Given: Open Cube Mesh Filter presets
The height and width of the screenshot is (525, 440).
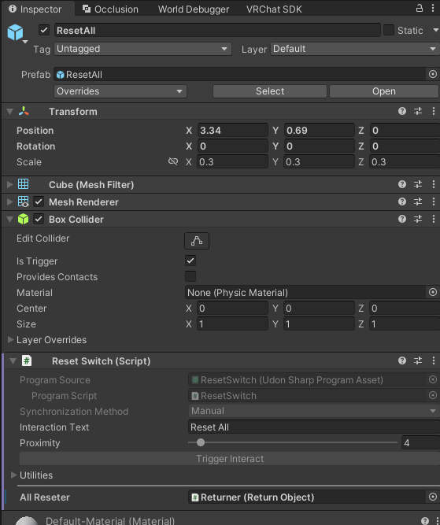Looking at the screenshot, I should coord(418,184).
